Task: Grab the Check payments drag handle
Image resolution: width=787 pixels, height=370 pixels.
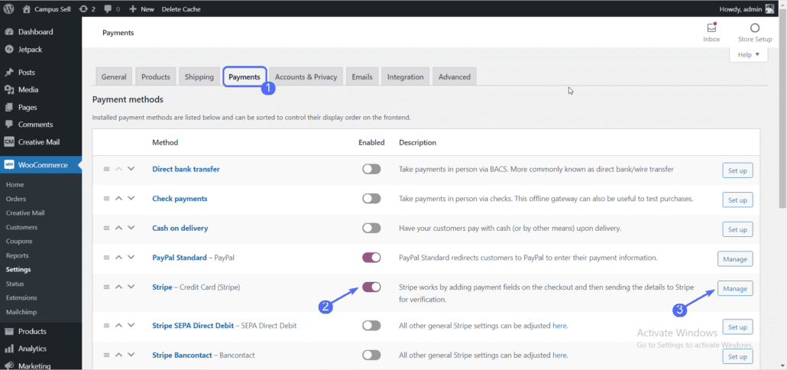Action: coord(106,199)
